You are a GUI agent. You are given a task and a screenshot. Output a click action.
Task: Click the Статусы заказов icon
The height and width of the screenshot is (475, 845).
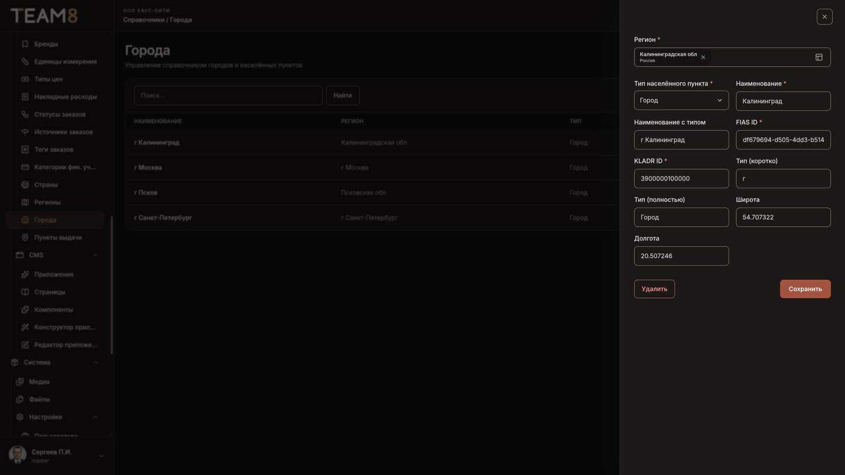[25, 114]
